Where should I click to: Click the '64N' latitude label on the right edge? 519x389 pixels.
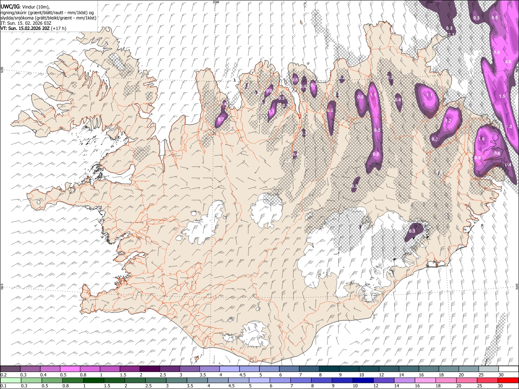517,286
